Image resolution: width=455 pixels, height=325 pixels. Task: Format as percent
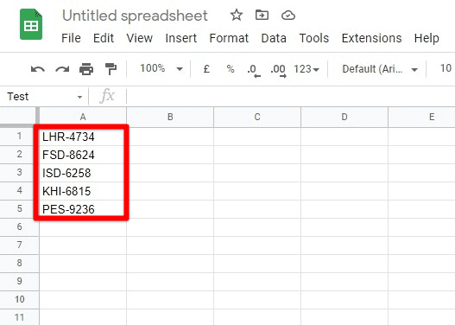pos(231,69)
